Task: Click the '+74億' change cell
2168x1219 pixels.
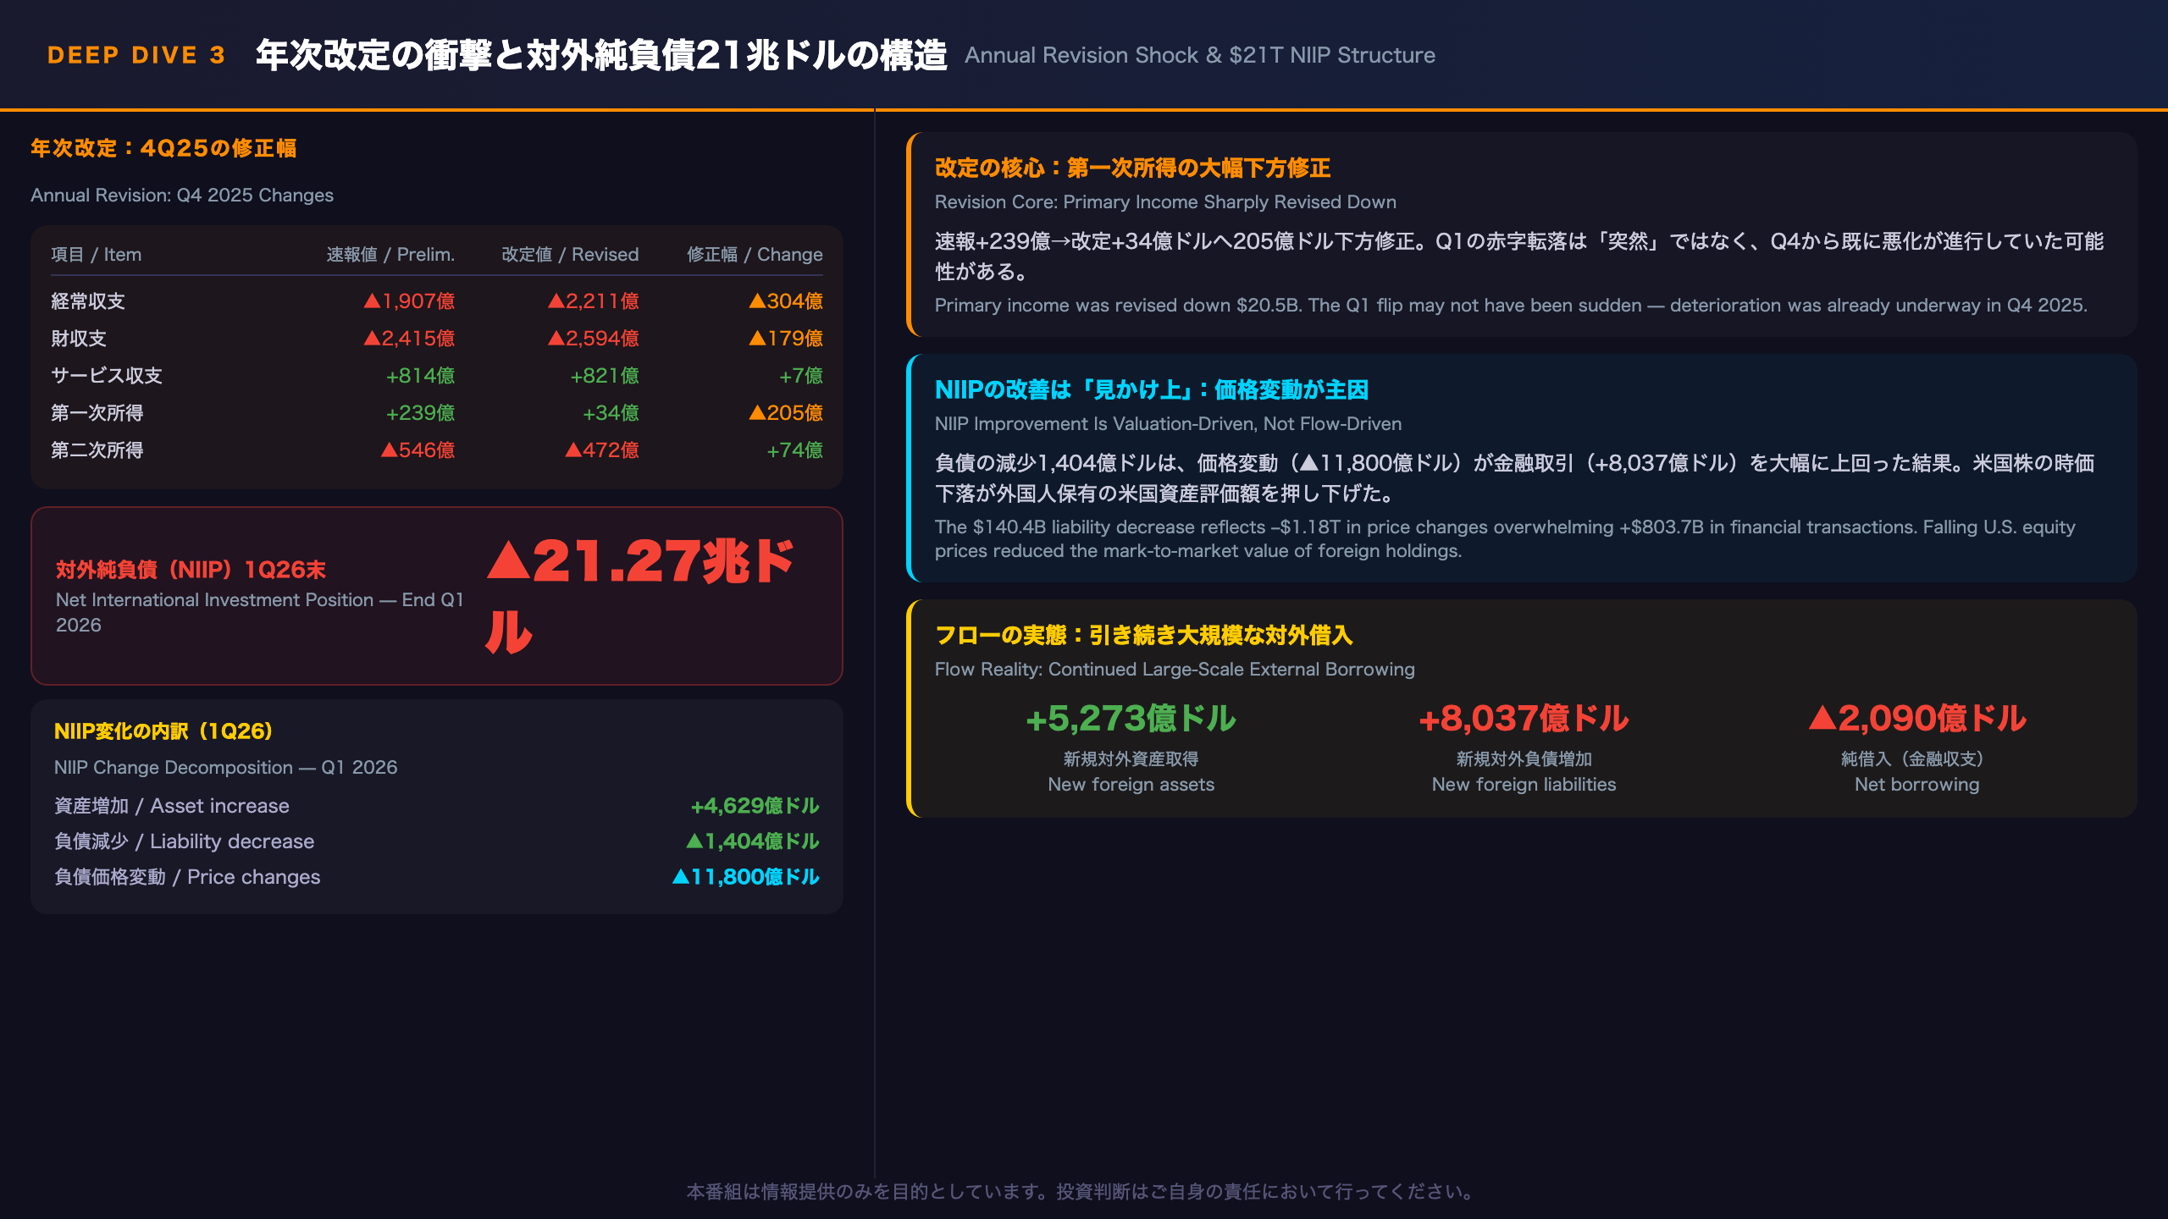Action: coord(794,450)
